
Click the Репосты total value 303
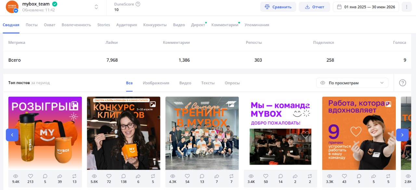[x=258, y=60]
